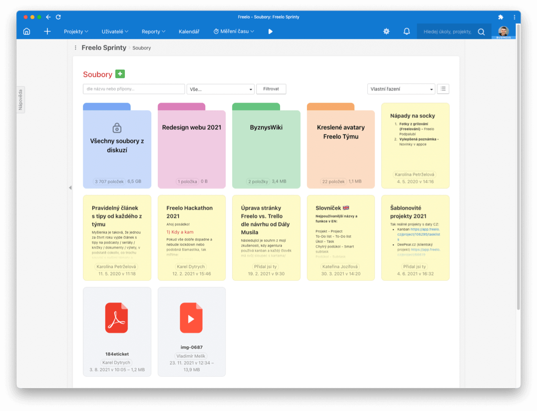This screenshot has width=537, height=411.
Task: Go to Kalendář
Action: point(189,32)
